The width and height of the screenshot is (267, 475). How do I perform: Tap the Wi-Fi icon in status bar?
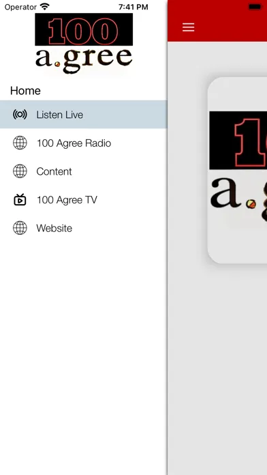click(45, 7)
